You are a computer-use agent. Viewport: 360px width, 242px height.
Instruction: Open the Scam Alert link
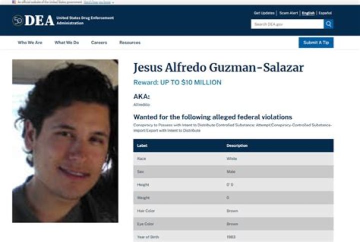(x=288, y=13)
